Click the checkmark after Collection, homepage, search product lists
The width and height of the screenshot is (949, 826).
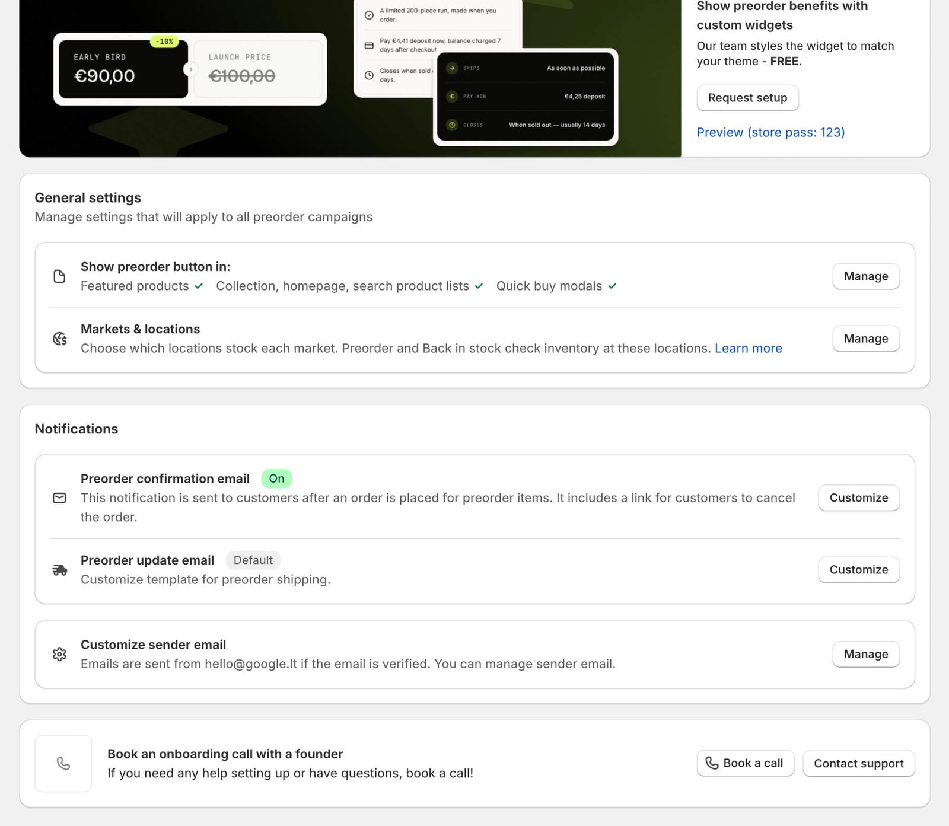click(479, 286)
